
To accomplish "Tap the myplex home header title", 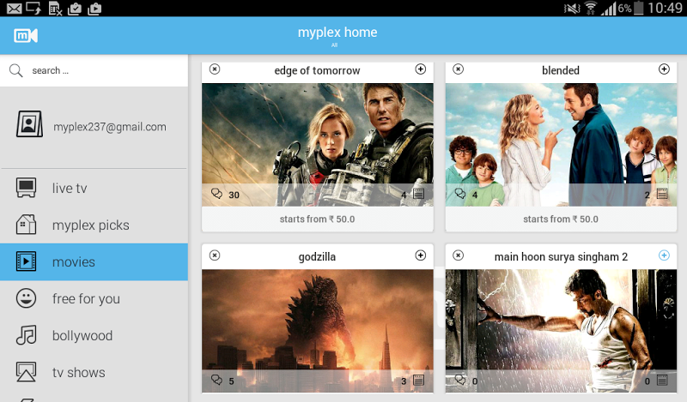I will (337, 33).
